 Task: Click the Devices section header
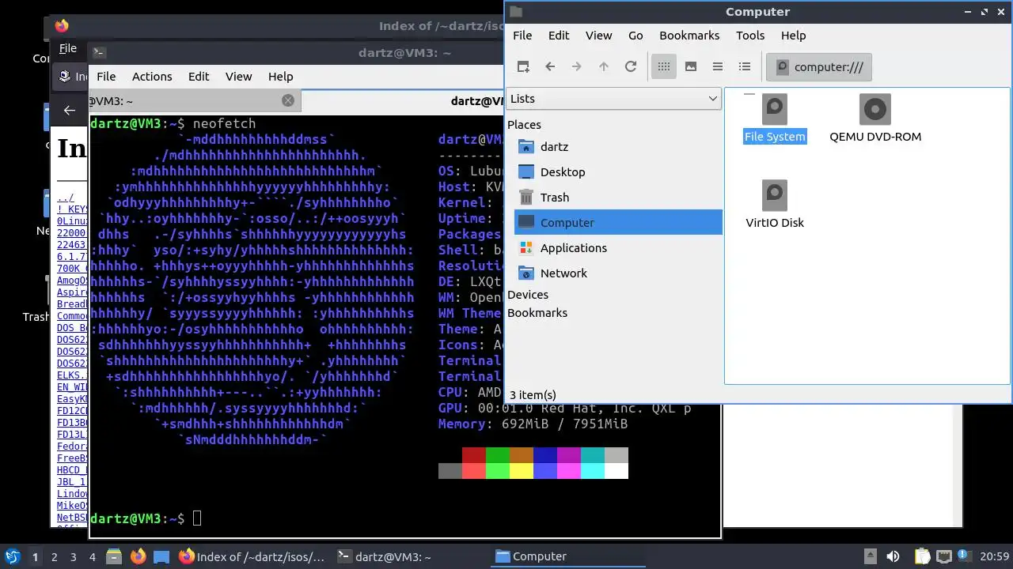528,294
